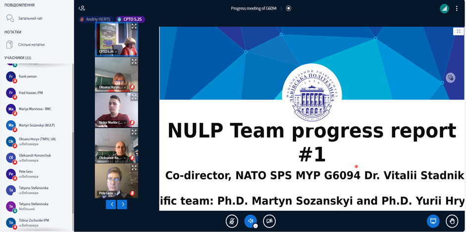Image resolution: width=466 pixels, height=232 pixels.
Task: Make the presentation fullscreen
Action: [459, 31]
